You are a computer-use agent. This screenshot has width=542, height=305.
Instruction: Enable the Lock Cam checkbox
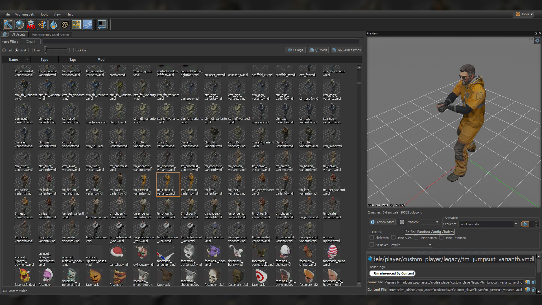pyautogui.click(x=72, y=50)
